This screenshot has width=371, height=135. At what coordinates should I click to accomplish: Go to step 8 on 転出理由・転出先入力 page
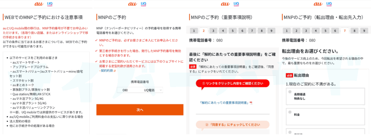tap(354, 31)
